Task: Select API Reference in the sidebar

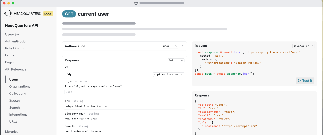Action: (x=16, y=69)
